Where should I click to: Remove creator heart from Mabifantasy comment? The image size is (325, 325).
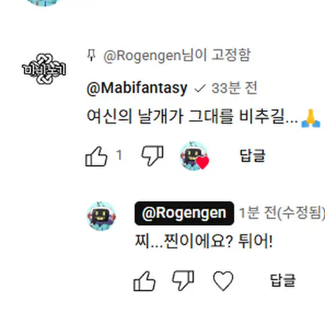194,156
